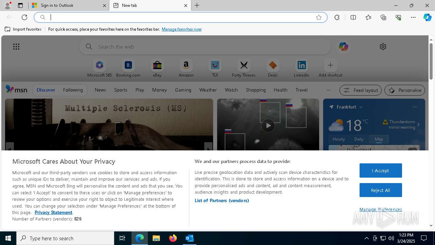The height and width of the screenshot is (245, 435).
Task: Open the Booking.com shortcut
Action: pyautogui.click(x=128, y=68)
